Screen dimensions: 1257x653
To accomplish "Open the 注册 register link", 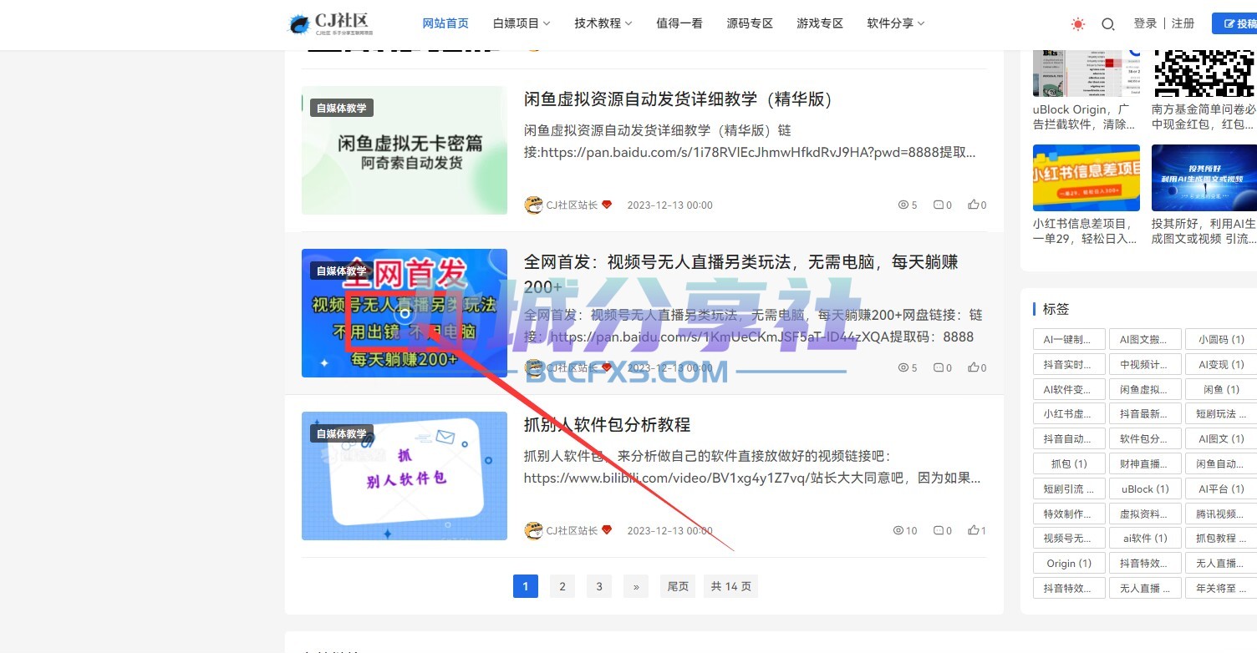I will (x=1183, y=23).
